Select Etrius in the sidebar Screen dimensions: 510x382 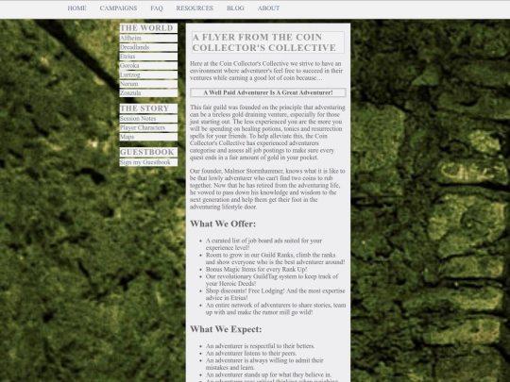pos(127,57)
